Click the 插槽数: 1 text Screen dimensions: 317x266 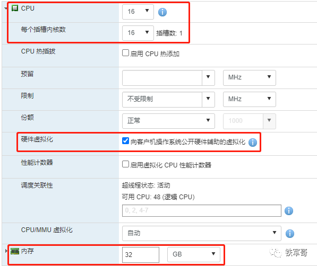coord(169,33)
